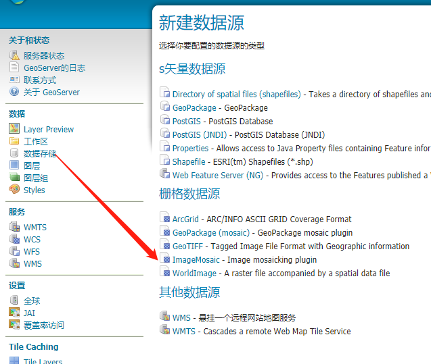Choose GeoPackage vector data source
This screenshot has width=431, height=364.
(194, 107)
